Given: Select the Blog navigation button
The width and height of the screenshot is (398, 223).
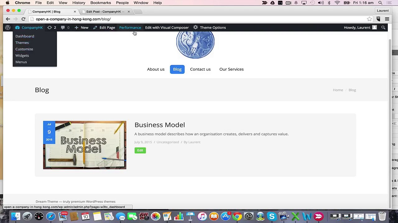Looking at the screenshot, I should (177, 69).
